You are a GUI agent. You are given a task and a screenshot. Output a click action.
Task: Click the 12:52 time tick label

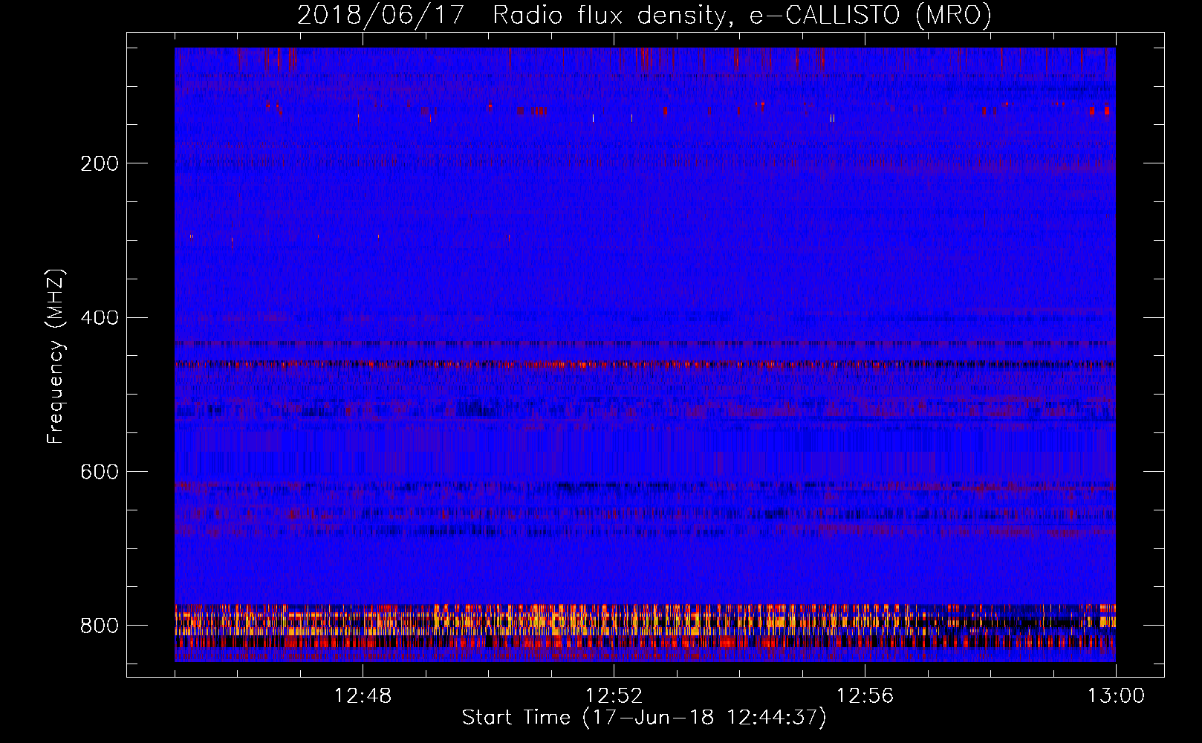tap(614, 696)
